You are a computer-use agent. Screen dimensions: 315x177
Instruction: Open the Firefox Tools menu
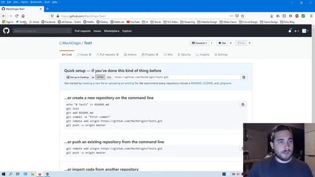[47, 2]
